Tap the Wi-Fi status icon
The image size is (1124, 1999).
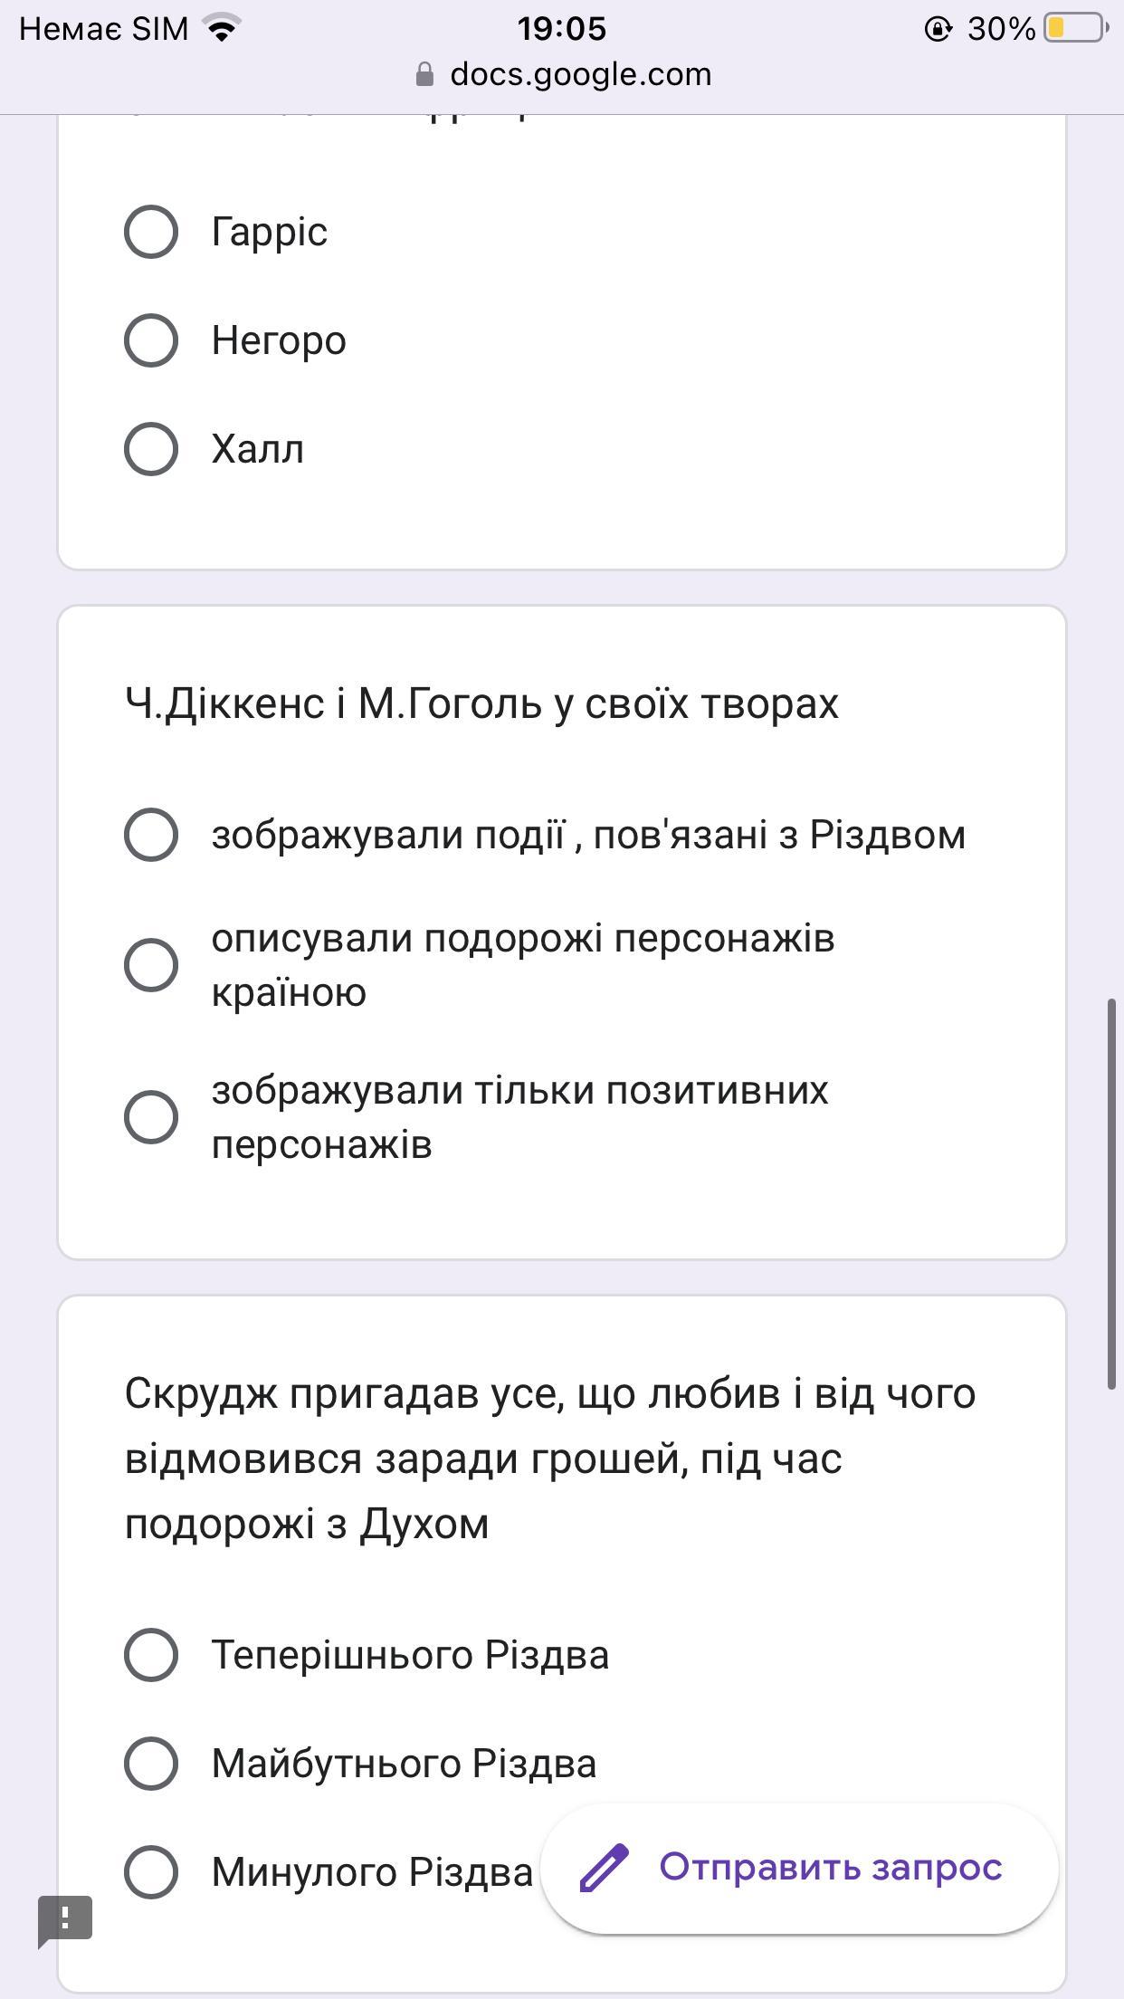(x=222, y=28)
